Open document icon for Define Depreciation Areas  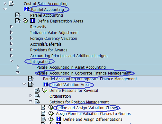pyautogui.click(x=18, y=21)
